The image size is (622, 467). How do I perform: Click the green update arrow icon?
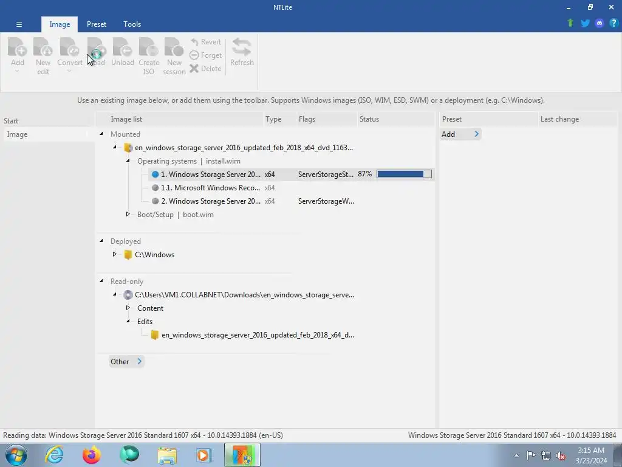pyautogui.click(x=570, y=23)
